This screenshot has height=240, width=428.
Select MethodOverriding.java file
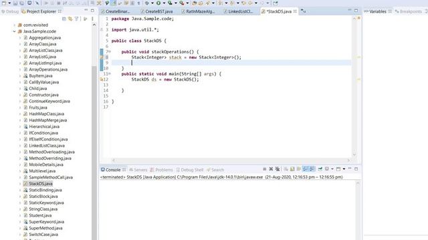pos(50,159)
